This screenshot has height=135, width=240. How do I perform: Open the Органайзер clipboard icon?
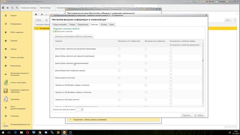pos(6,99)
